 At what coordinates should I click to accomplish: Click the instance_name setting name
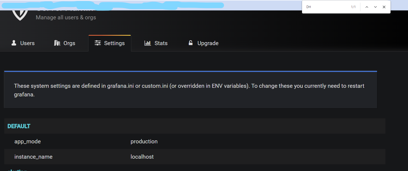[33, 157]
